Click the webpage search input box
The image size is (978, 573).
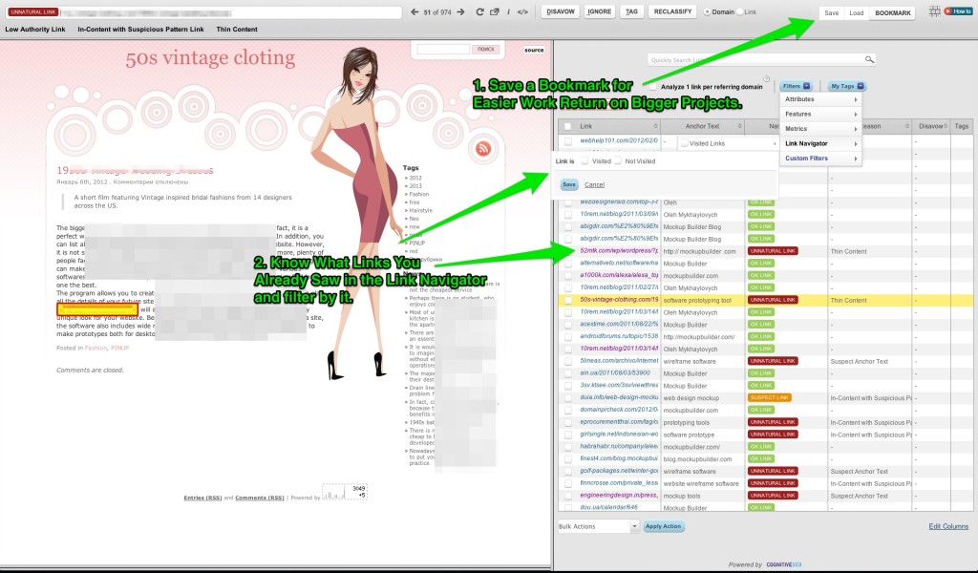443,49
